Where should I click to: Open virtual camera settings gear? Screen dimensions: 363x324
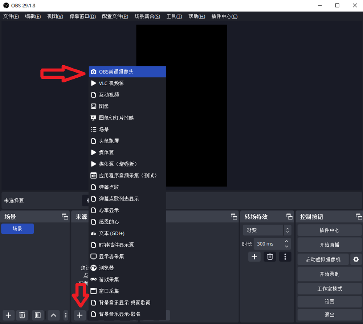coord(356,259)
